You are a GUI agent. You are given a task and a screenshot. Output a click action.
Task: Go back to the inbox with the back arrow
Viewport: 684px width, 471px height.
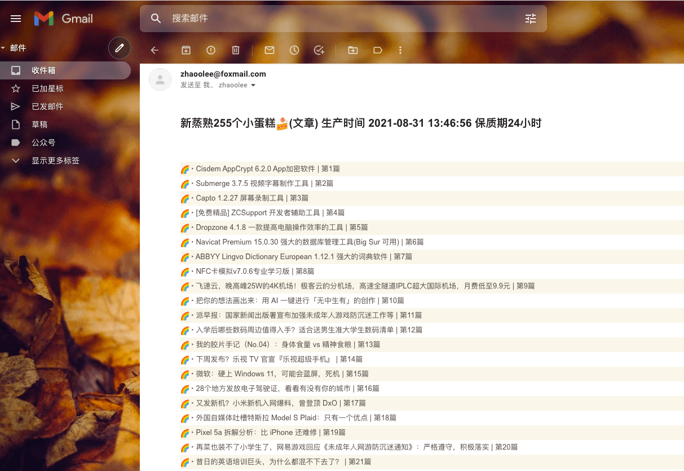pos(155,50)
